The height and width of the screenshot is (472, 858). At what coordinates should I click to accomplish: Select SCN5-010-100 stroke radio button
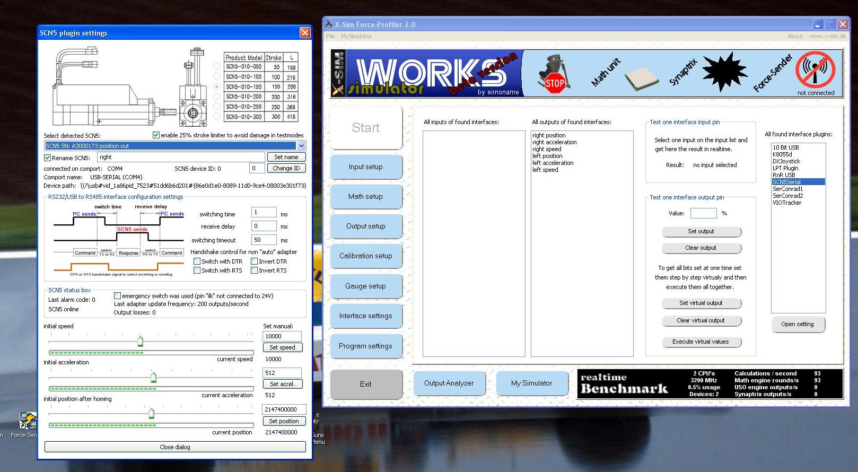216,76
